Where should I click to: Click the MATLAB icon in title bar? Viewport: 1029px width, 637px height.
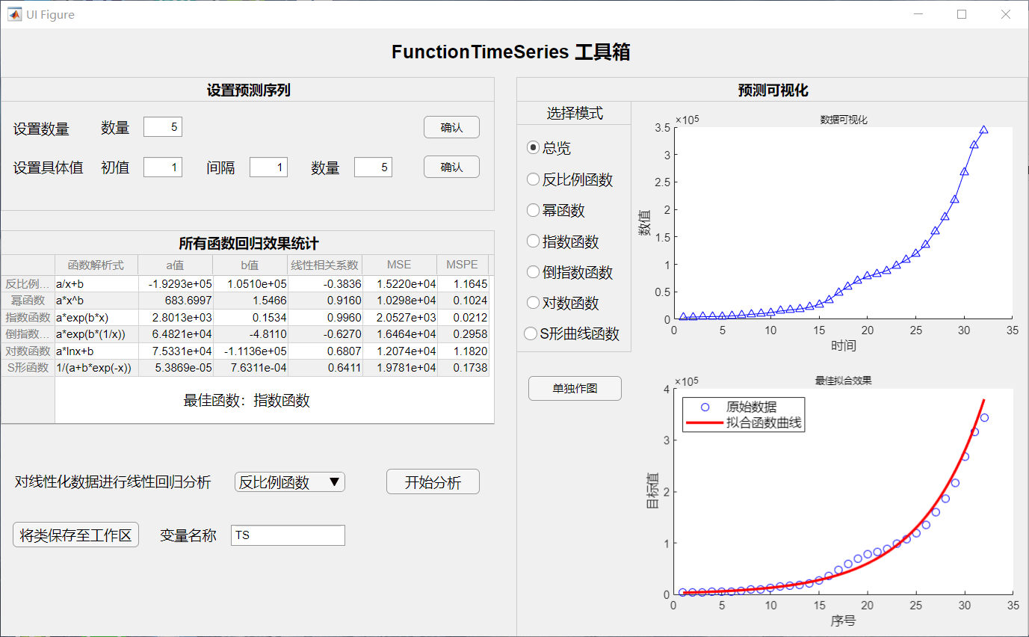(14, 14)
